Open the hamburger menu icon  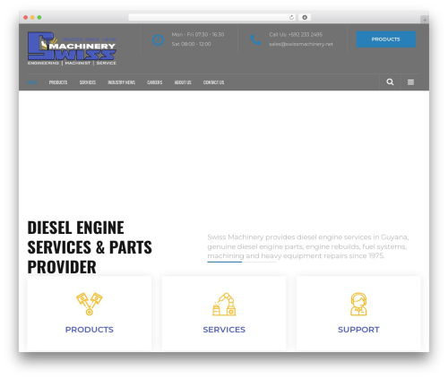pyautogui.click(x=410, y=82)
